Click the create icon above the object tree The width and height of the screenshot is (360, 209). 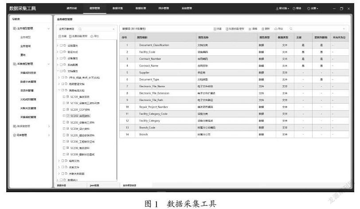(x=60, y=36)
